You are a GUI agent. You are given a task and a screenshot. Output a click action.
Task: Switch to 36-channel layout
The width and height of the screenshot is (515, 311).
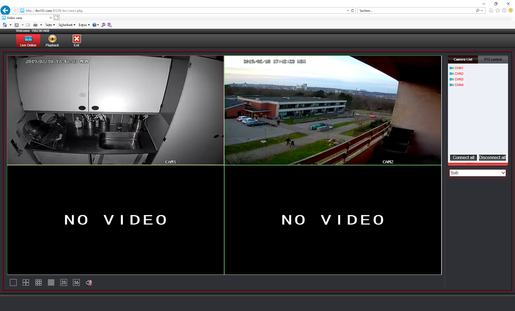pyautogui.click(x=76, y=283)
